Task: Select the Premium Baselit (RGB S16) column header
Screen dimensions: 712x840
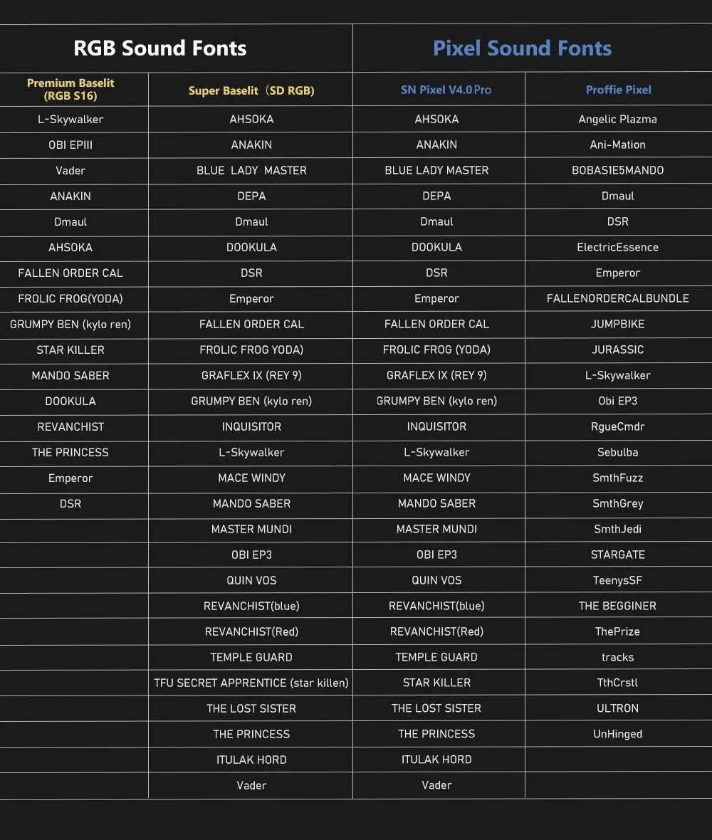Action: 70,90
